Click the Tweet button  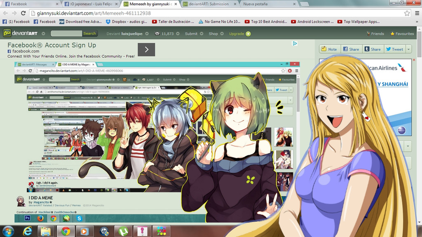click(x=395, y=49)
